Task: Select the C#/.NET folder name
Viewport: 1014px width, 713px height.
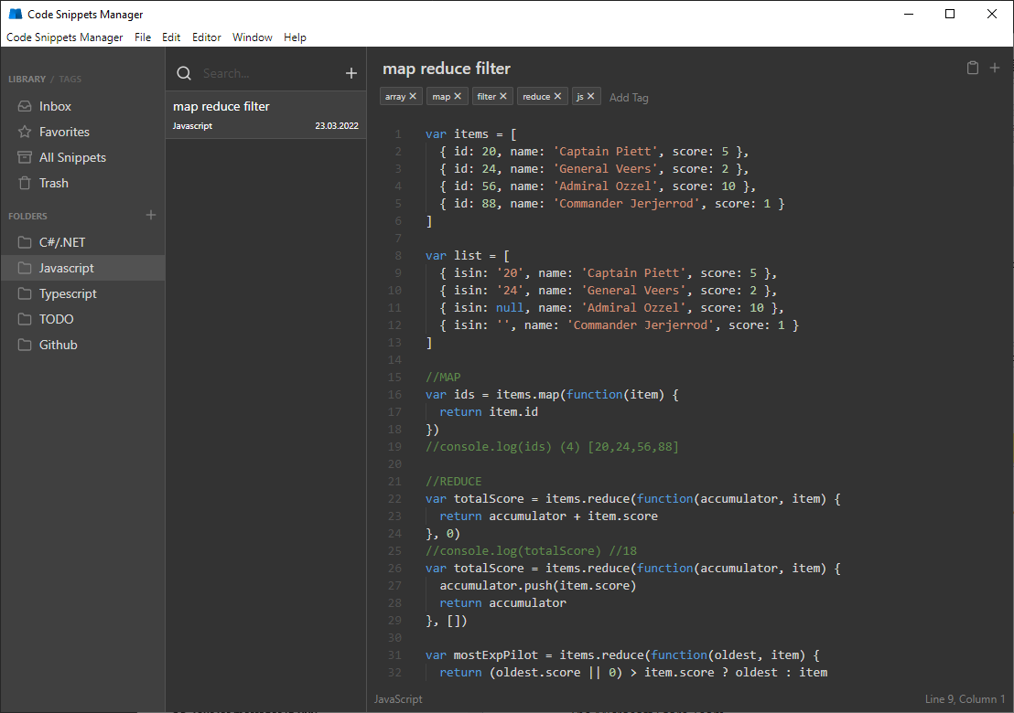Action: (62, 242)
